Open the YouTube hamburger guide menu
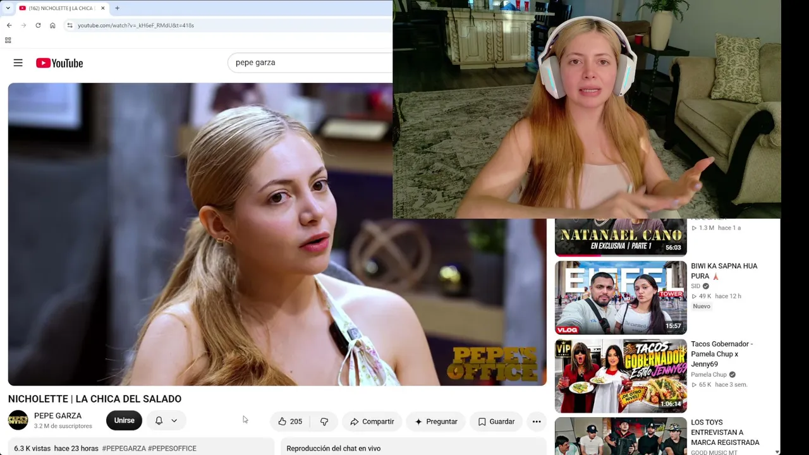 click(18, 63)
